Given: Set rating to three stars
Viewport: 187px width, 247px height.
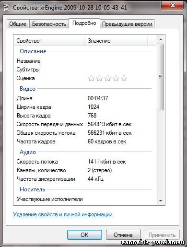Looking at the screenshot, I should 107,78.
